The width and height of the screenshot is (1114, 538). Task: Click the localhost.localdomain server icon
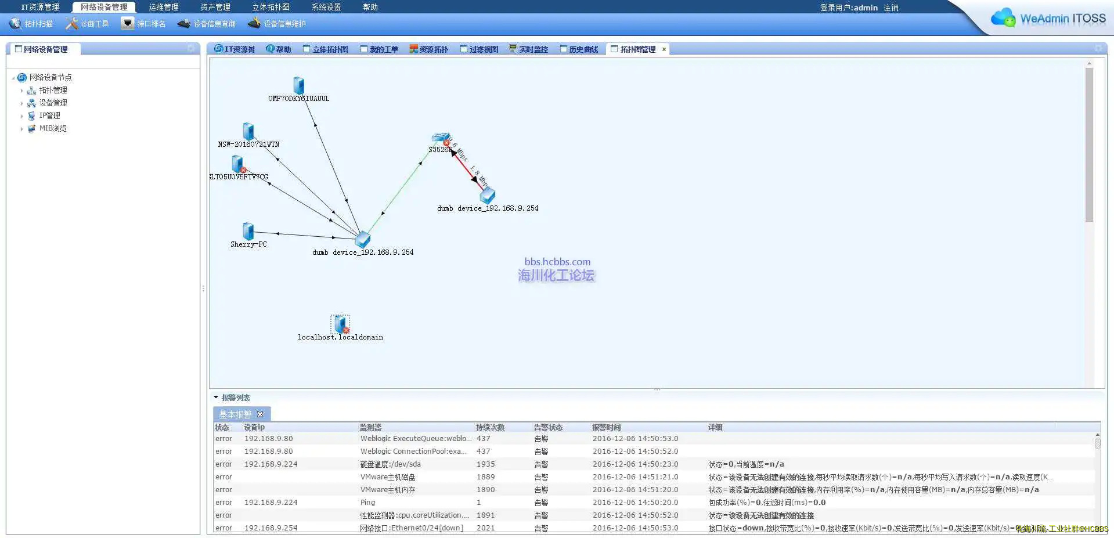340,324
